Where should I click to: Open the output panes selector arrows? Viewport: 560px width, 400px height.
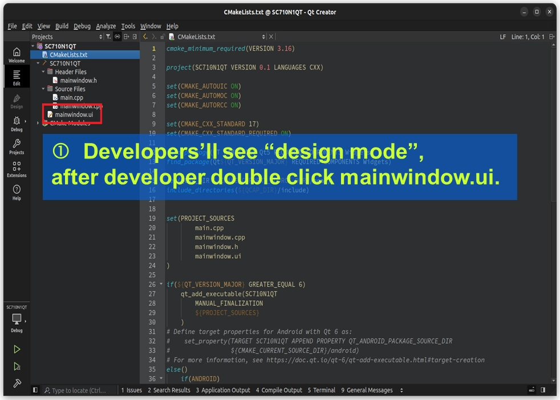pyautogui.click(x=401, y=390)
